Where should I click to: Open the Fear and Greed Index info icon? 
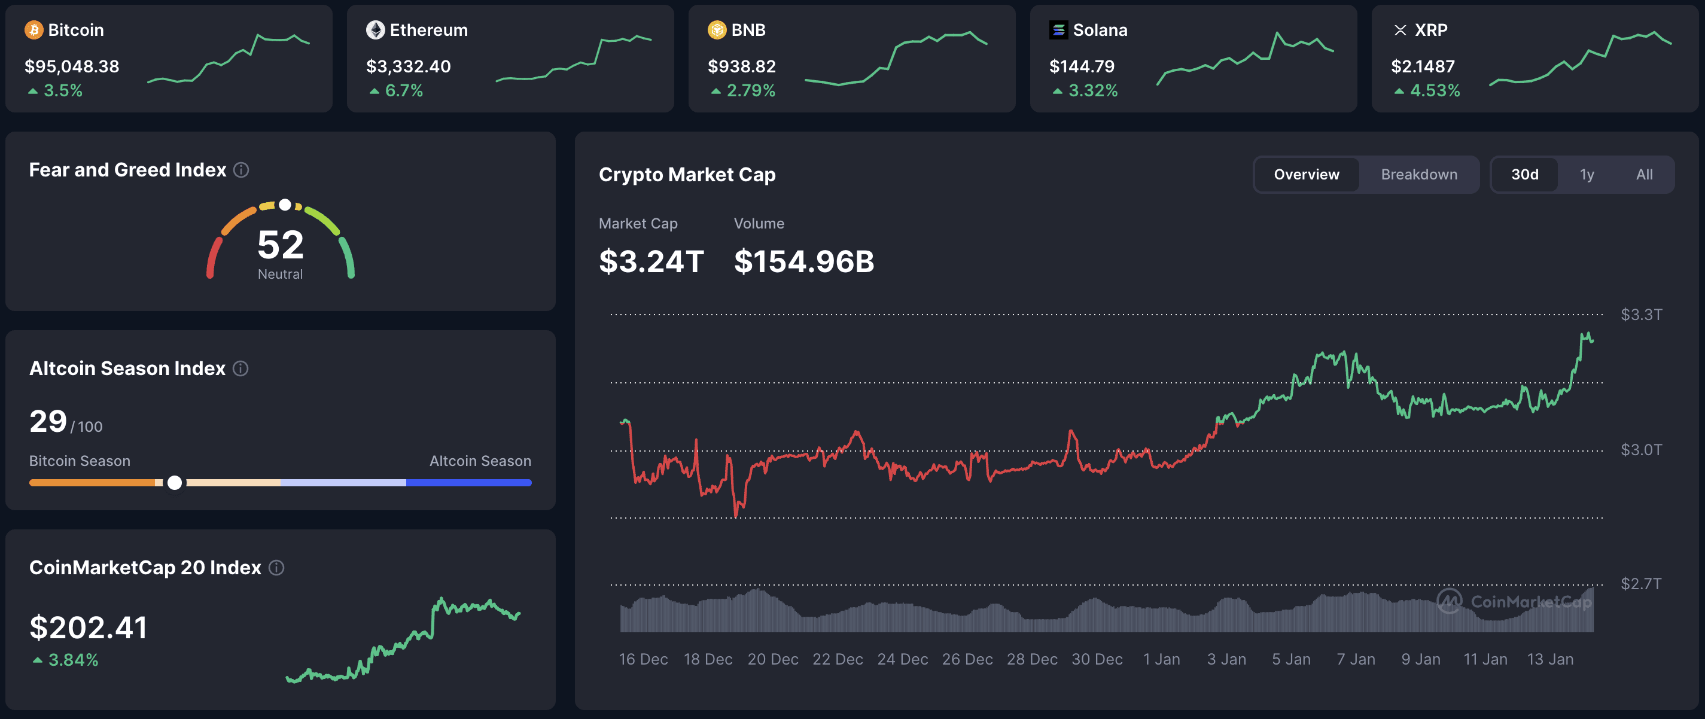[x=241, y=170]
